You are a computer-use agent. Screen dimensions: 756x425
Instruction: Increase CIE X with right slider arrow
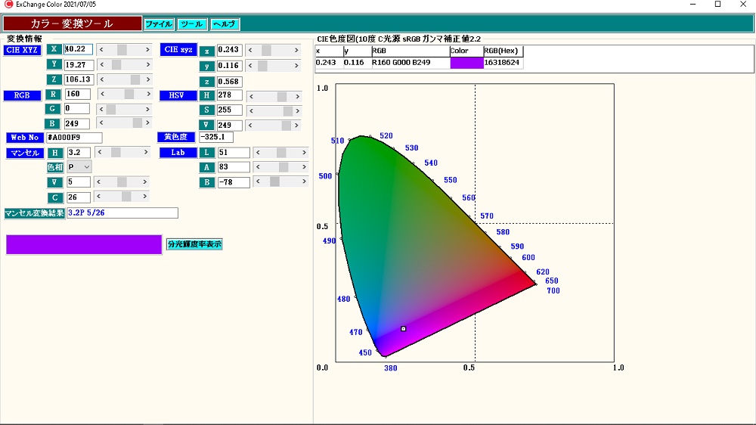click(x=147, y=50)
